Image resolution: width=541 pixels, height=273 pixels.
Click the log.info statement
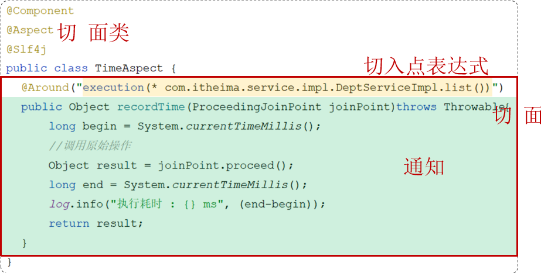(187, 205)
